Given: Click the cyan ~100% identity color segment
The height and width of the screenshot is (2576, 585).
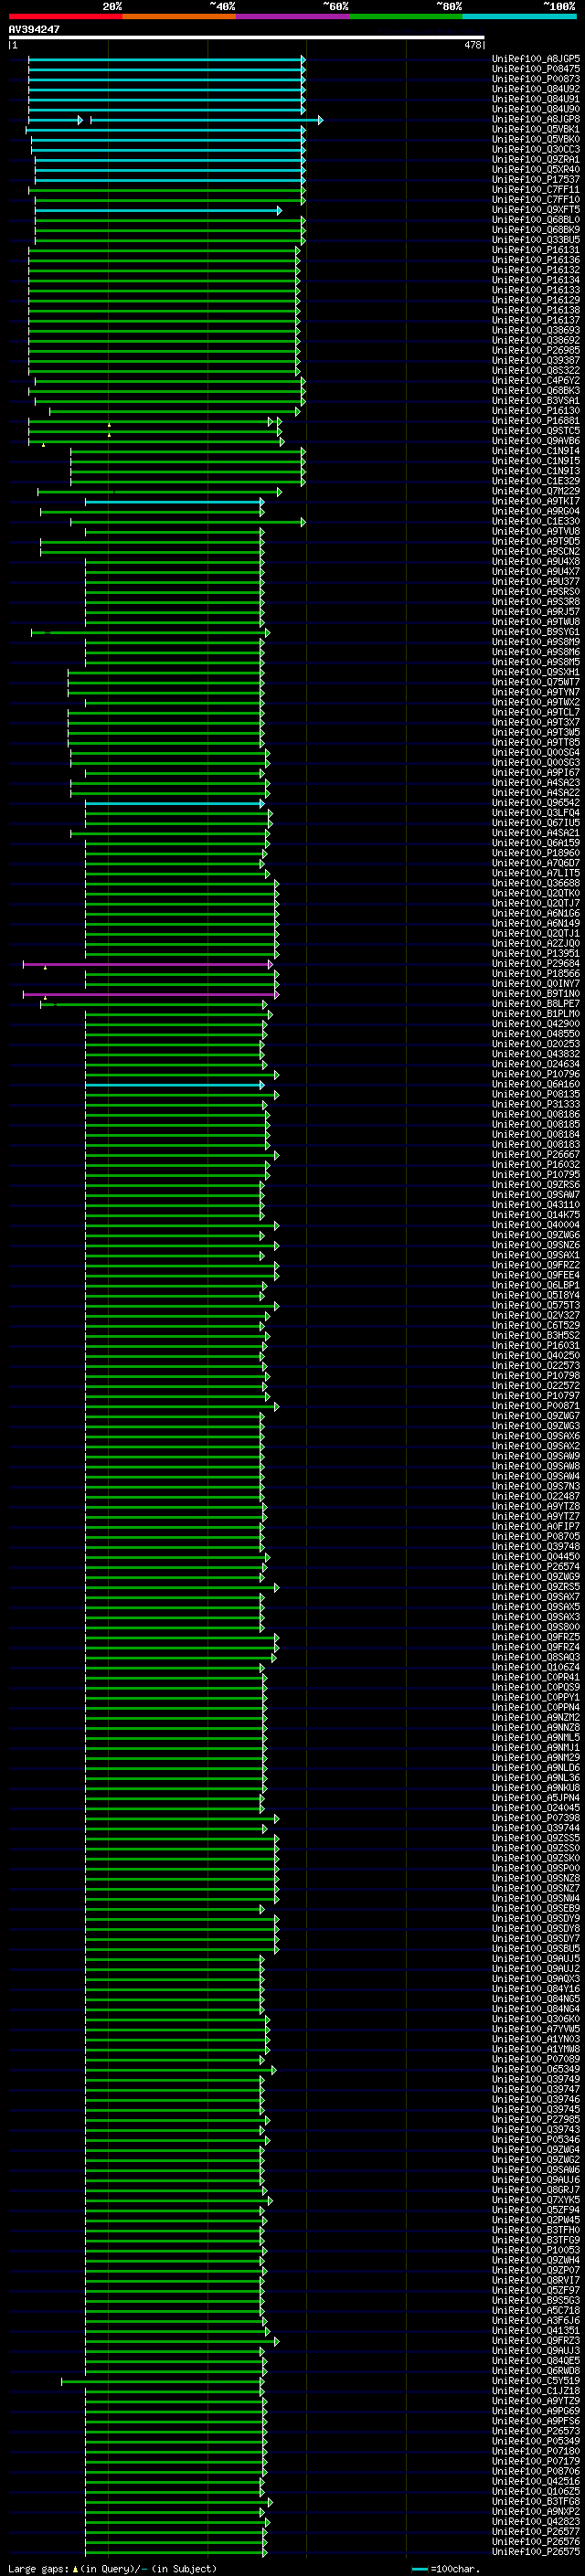Looking at the screenshot, I should coord(519,17).
